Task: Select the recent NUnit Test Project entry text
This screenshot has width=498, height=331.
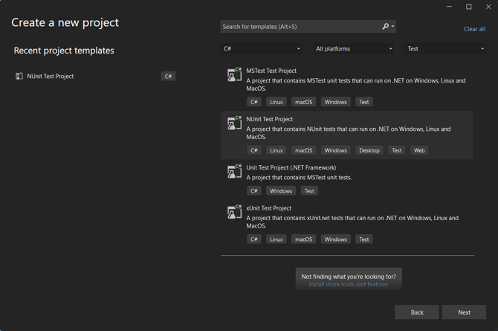Action: click(51, 76)
